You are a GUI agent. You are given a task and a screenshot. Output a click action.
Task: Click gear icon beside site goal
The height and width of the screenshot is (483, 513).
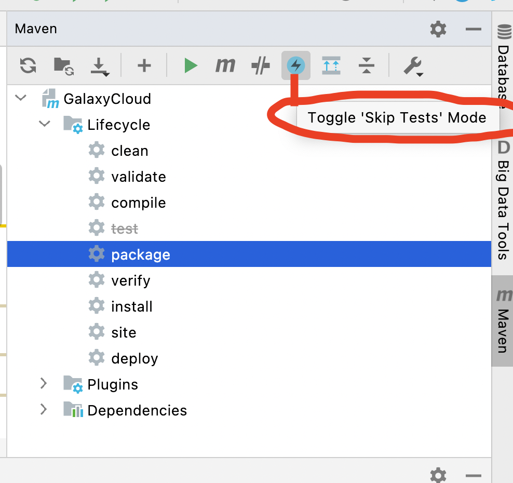[97, 331]
